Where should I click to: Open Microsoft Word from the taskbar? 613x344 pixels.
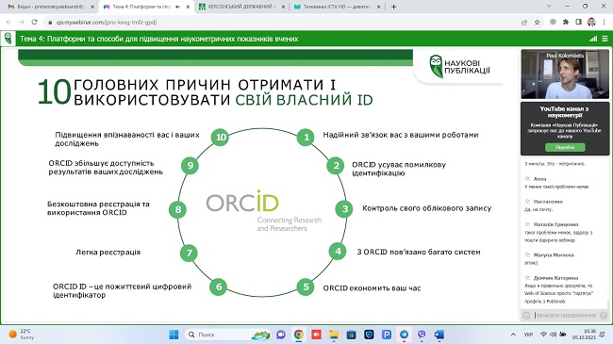coord(439,335)
